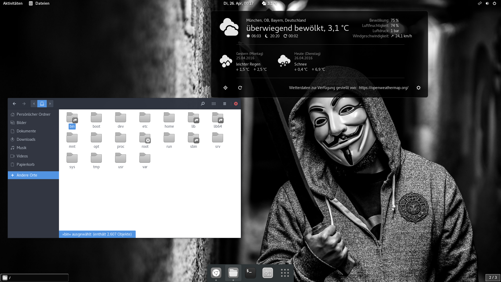The width and height of the screenshot is (501, 282).
Task: Open the openweathermap.org link
Action: 384,88
